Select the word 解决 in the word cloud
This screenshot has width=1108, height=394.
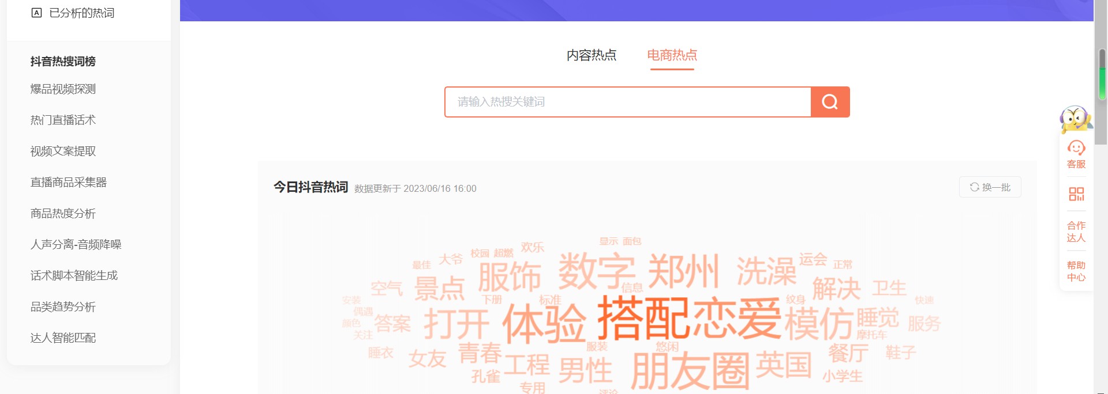[837, 289]
